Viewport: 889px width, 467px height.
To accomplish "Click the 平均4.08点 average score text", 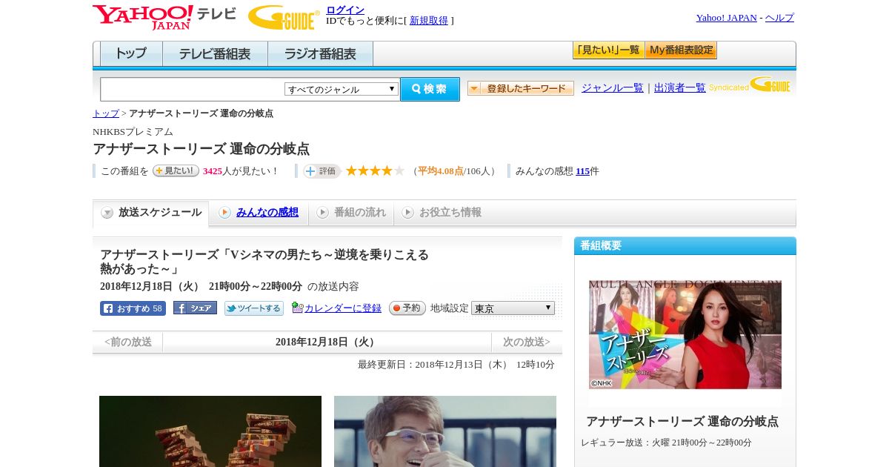I will coord(441,171).
